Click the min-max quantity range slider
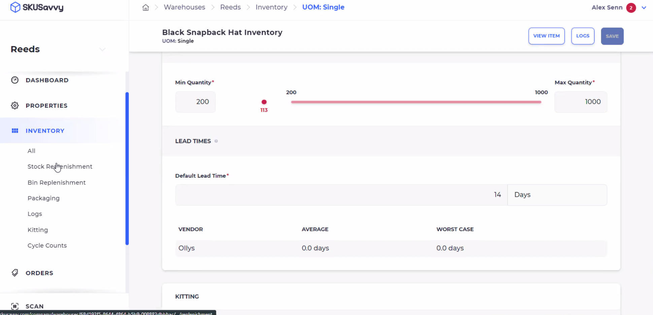The image size is (653, 315). tap(416, 102)
